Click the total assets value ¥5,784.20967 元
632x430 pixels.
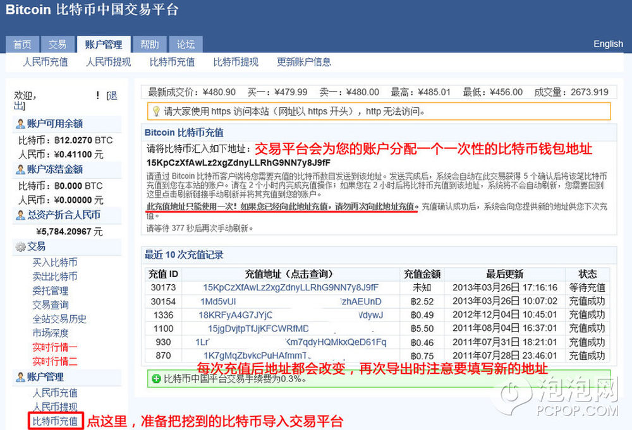coord(70,232)
